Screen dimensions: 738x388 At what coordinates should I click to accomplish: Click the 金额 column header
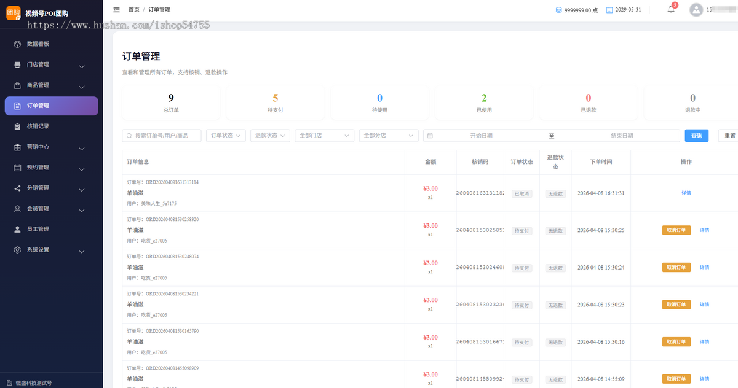tap(430, 162)
